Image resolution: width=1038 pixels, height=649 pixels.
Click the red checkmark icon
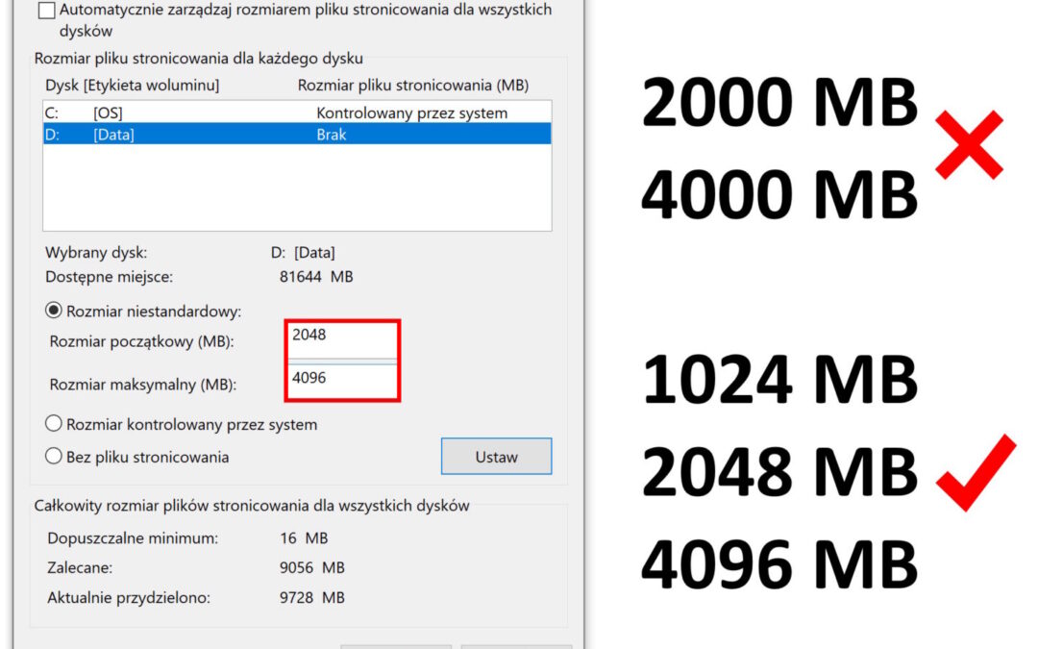[x=976, y=471]
